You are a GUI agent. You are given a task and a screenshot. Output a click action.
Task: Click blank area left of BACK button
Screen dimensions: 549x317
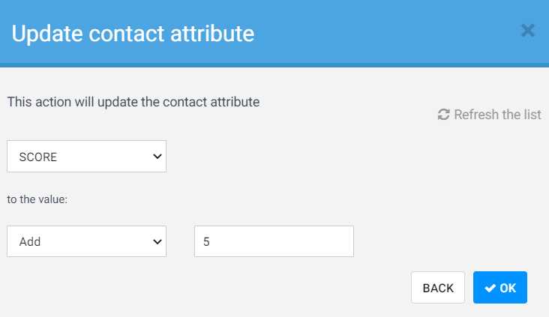(225, 288)
